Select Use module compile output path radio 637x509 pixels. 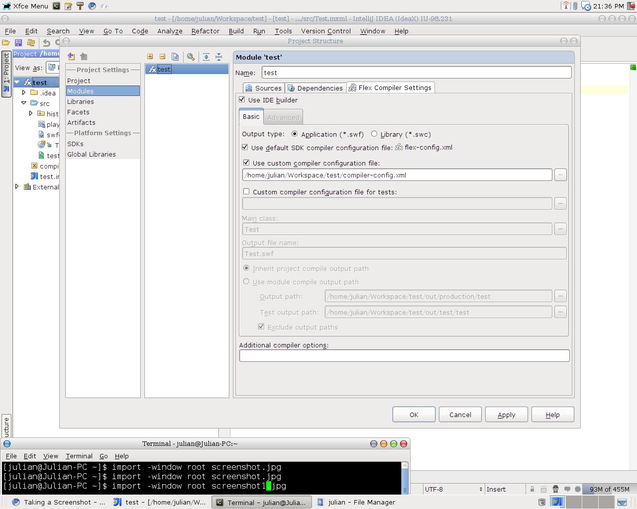coord(246,281)
